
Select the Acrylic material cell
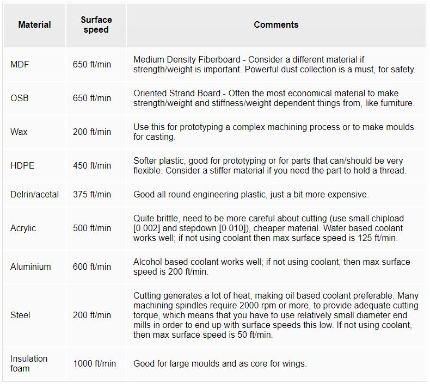tap(23, 228)
